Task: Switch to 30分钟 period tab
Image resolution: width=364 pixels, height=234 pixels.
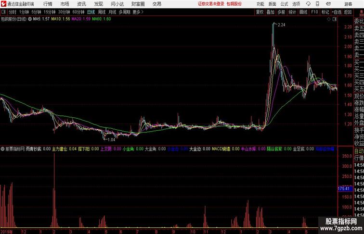Action: tap(64, 12)
